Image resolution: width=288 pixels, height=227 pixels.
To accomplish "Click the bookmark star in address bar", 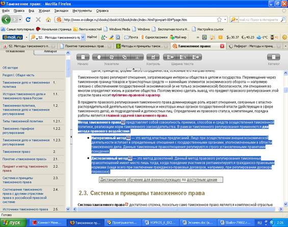I will [219, 20].
